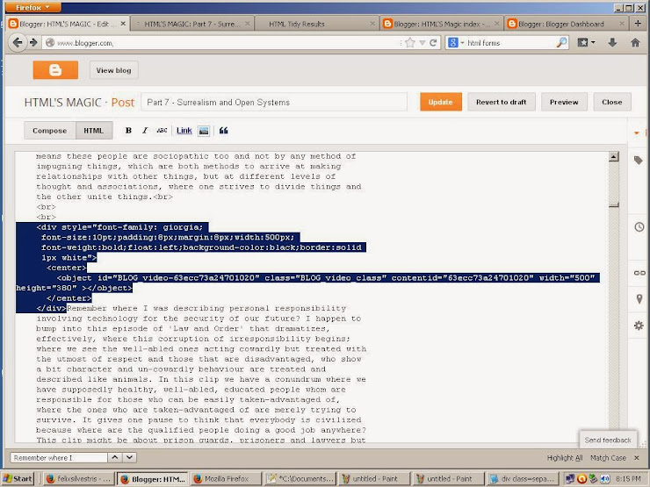Click 'Post' text beside blog title
This screenshot has height=487, width=650.
[x=123, y=103]
